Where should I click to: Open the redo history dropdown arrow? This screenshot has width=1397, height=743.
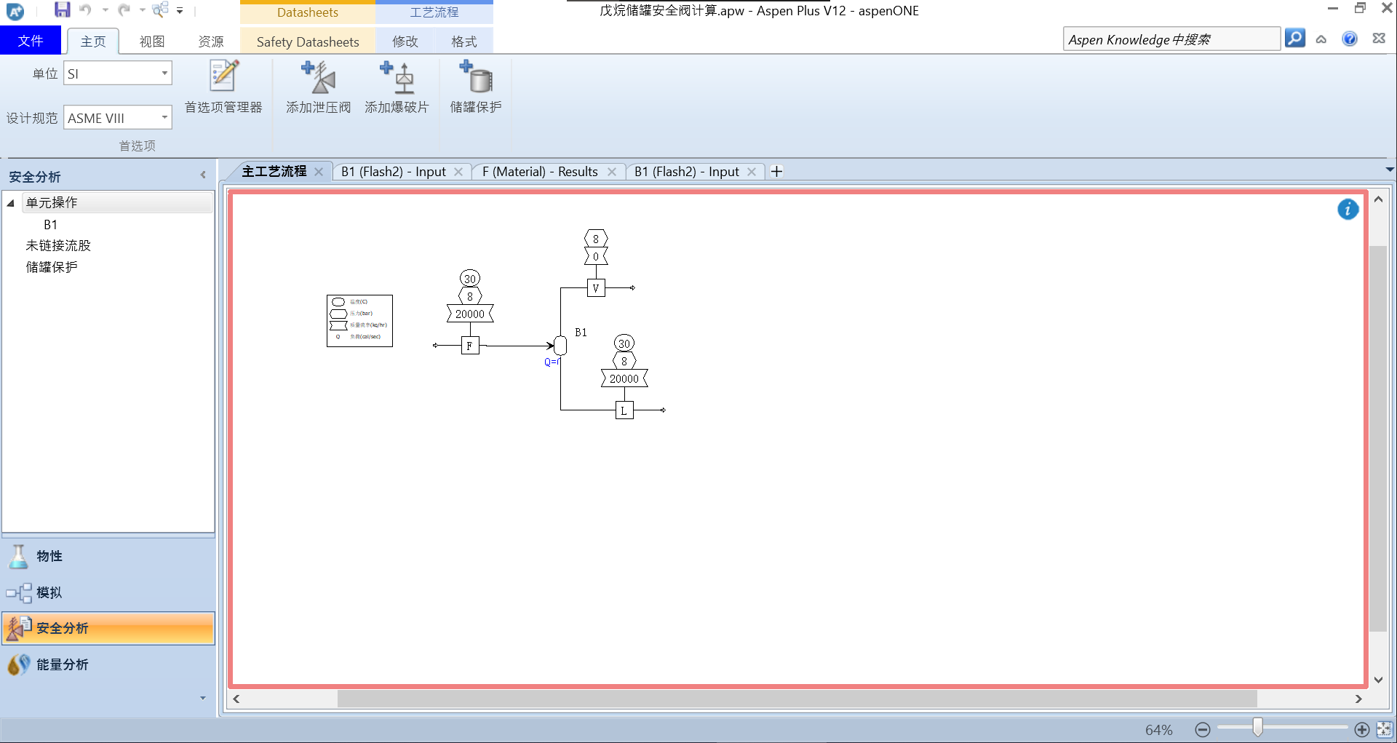[143, 10]
